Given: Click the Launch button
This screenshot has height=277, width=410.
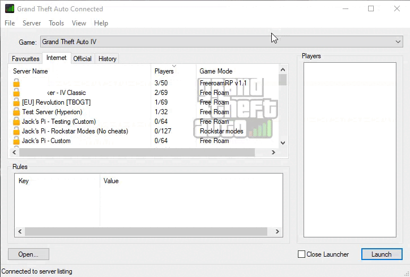Looking at the screenshot, I should 382,254.
